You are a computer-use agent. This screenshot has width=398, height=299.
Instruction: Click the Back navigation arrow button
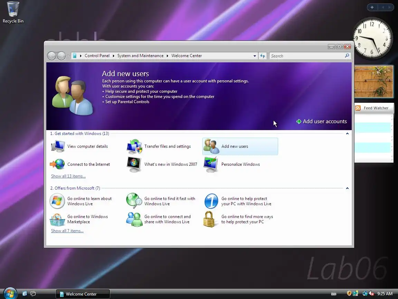point(52,56)
